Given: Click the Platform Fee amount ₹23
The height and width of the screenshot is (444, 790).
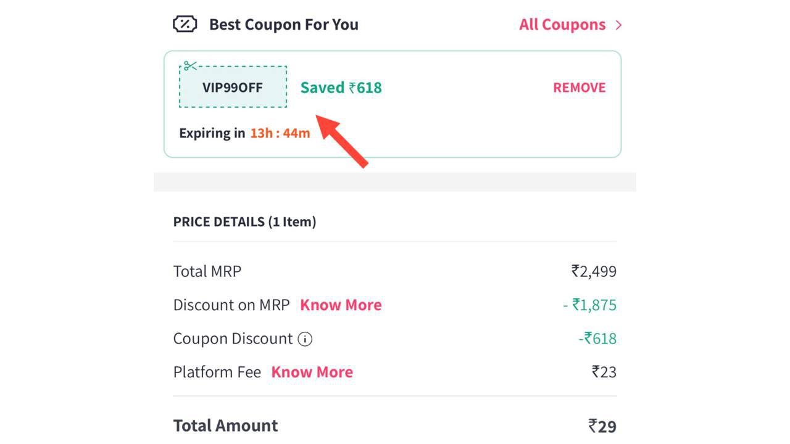Looking at the screenshot, I should [x=604, y=372].
